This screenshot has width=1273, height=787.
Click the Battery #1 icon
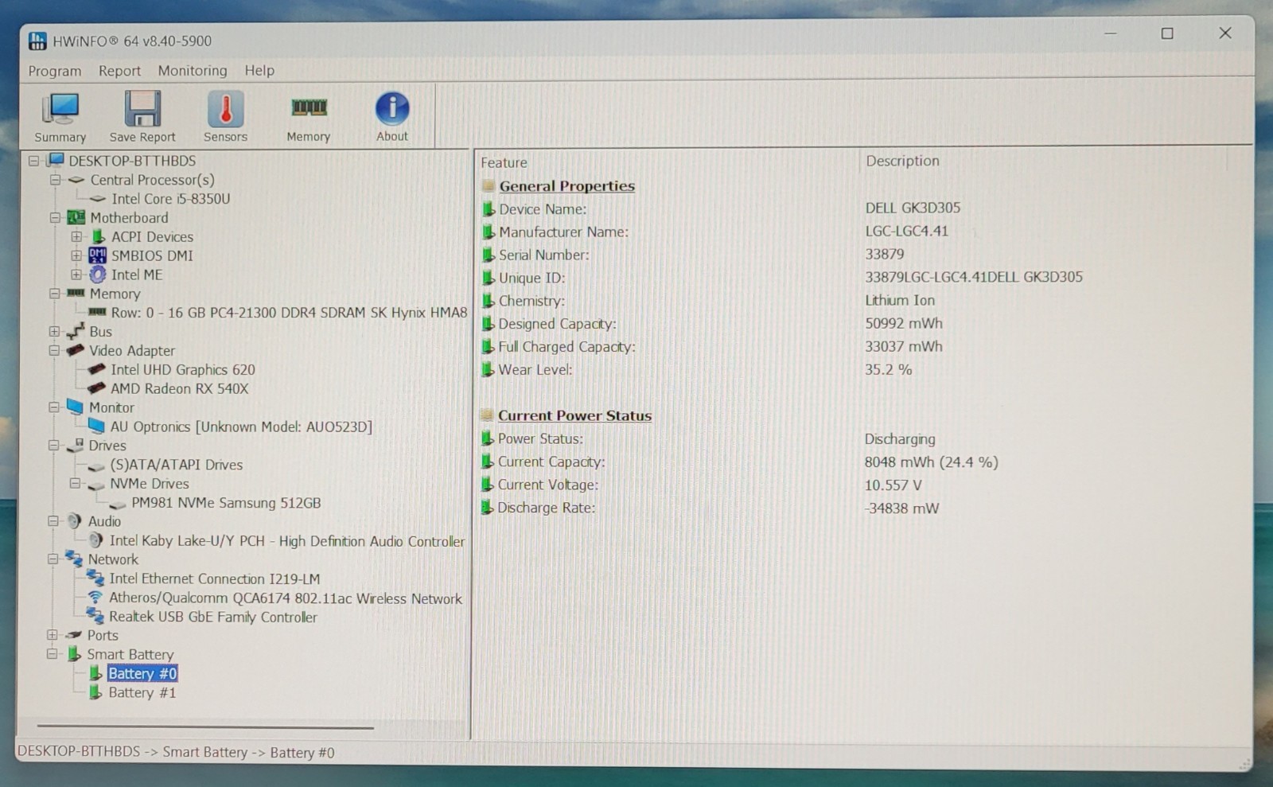coord(95,692)
